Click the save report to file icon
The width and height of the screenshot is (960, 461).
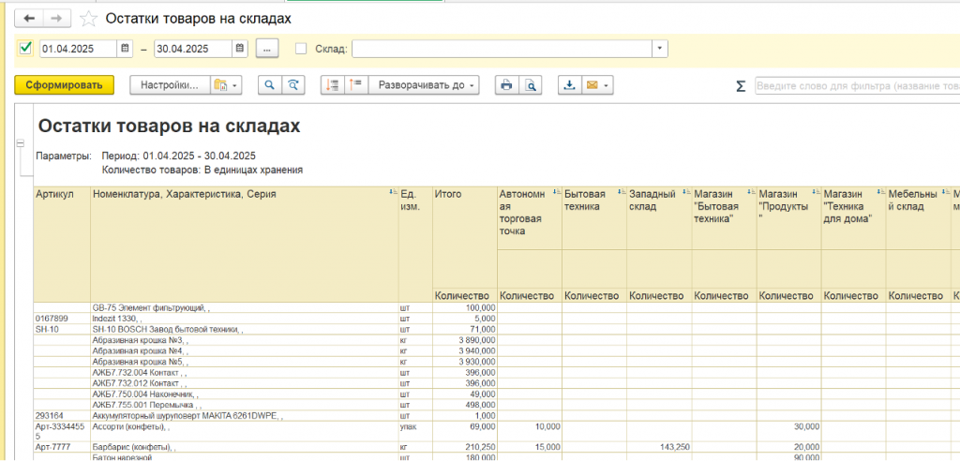click(x=569, y=85)
